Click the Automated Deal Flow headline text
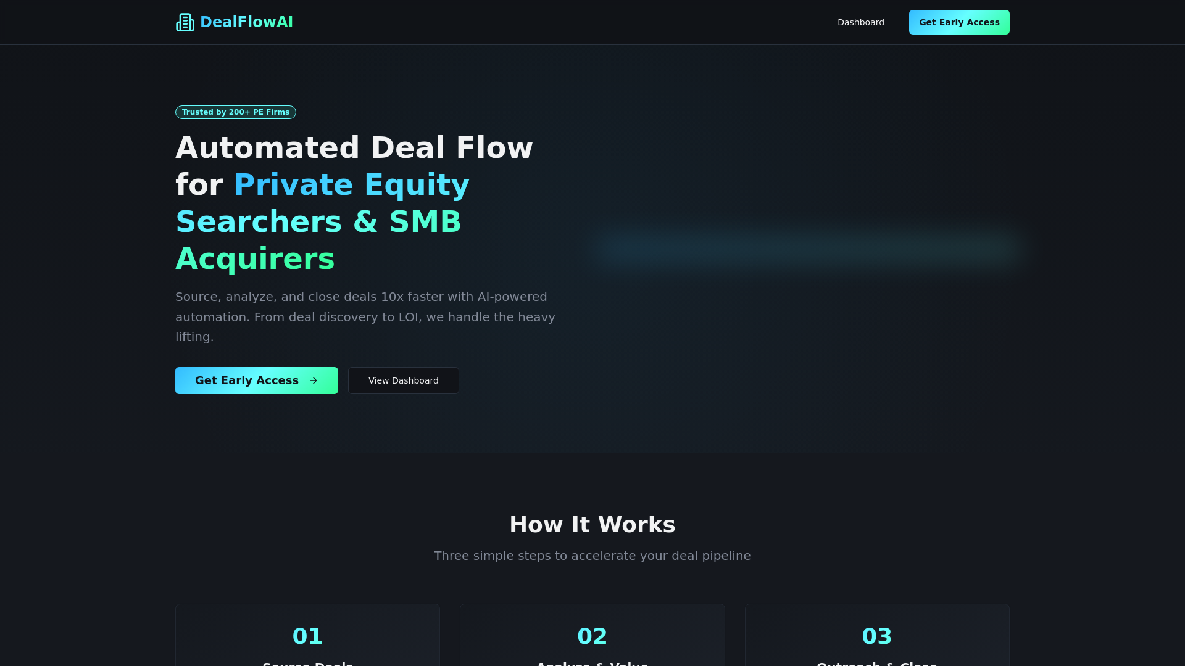The height and width of the screenshot is (666, 1185). (354, 148)
